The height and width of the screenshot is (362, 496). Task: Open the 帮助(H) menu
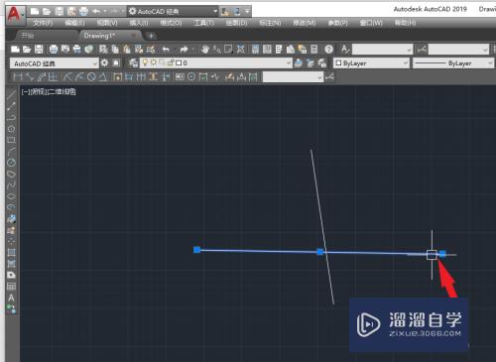[x=405, y=23]
